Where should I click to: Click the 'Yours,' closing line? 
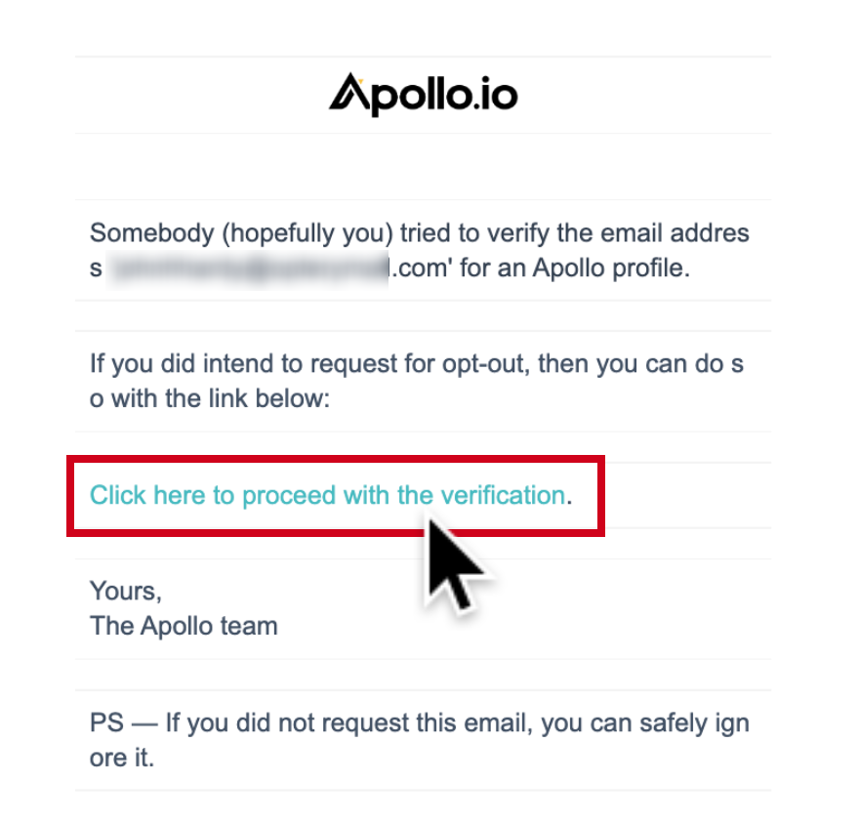tap(126, 592)
